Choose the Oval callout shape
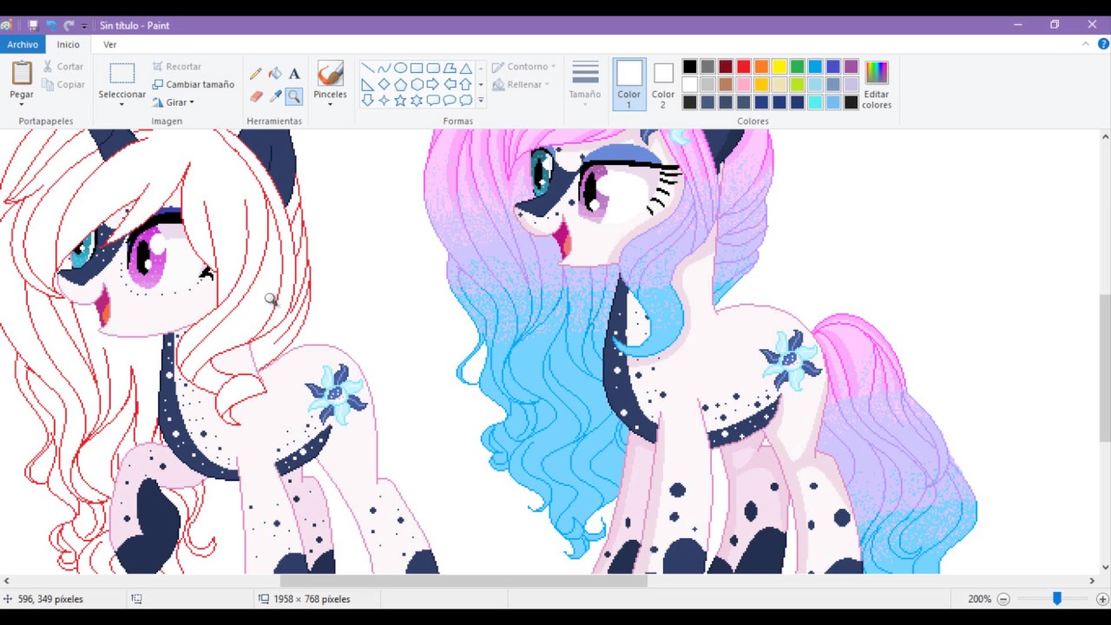The width and height of the screenshot is (1111, 625). tap(450, 101)
